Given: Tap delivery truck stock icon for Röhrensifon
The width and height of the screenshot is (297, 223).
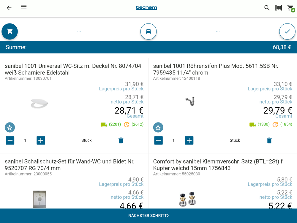Looking at the screenshot, I should click(x=252, y=125).
